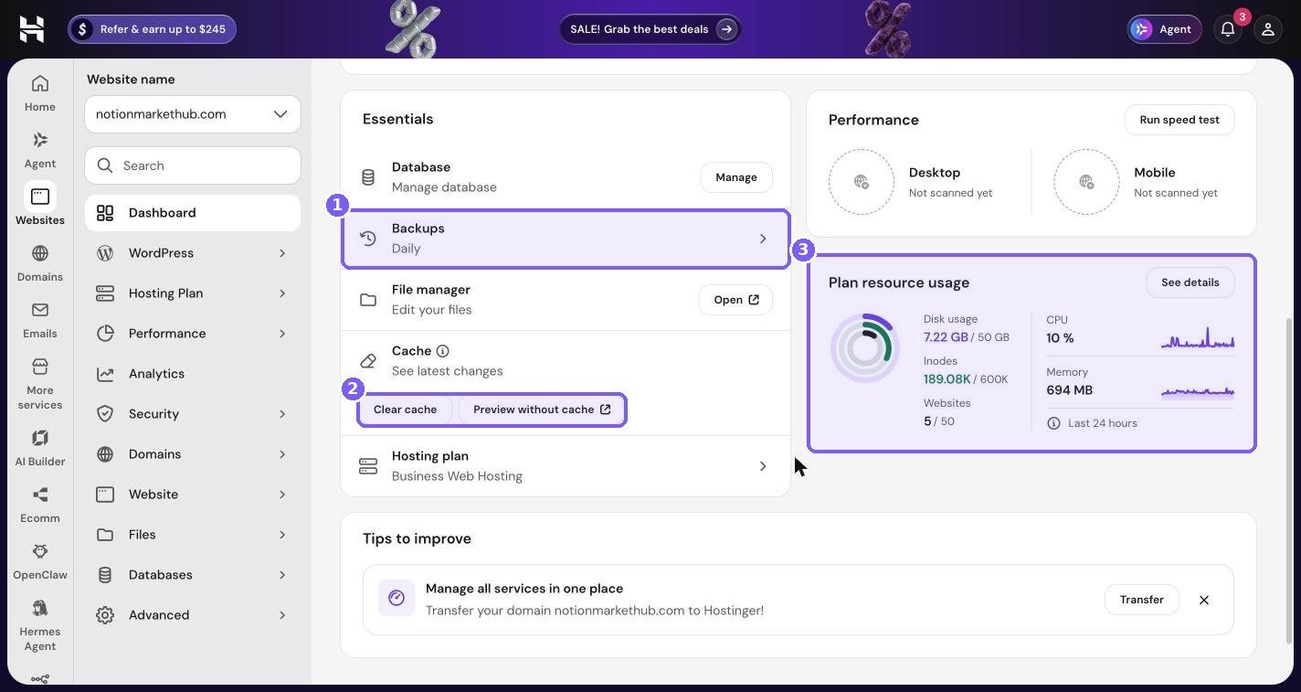1301x692 pixels.
Task: Open More services in left rail
Action: click(x=40, y=383)
